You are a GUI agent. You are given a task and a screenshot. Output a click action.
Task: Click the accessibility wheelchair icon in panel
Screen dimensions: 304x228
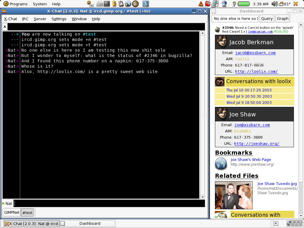click(145, 4)
